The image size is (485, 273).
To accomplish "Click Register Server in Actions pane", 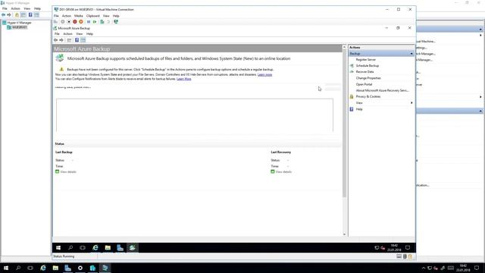I will coord(365,59).
